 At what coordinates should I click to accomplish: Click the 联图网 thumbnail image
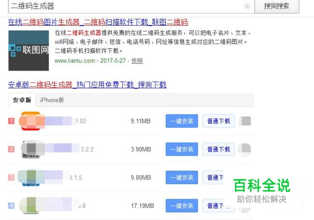point(29,50)
